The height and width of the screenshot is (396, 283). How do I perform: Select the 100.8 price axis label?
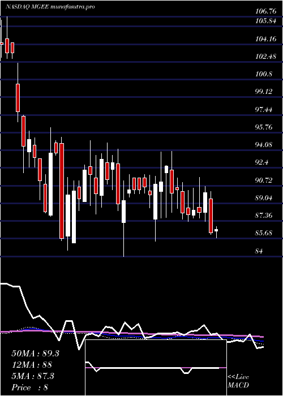point(264,74)
